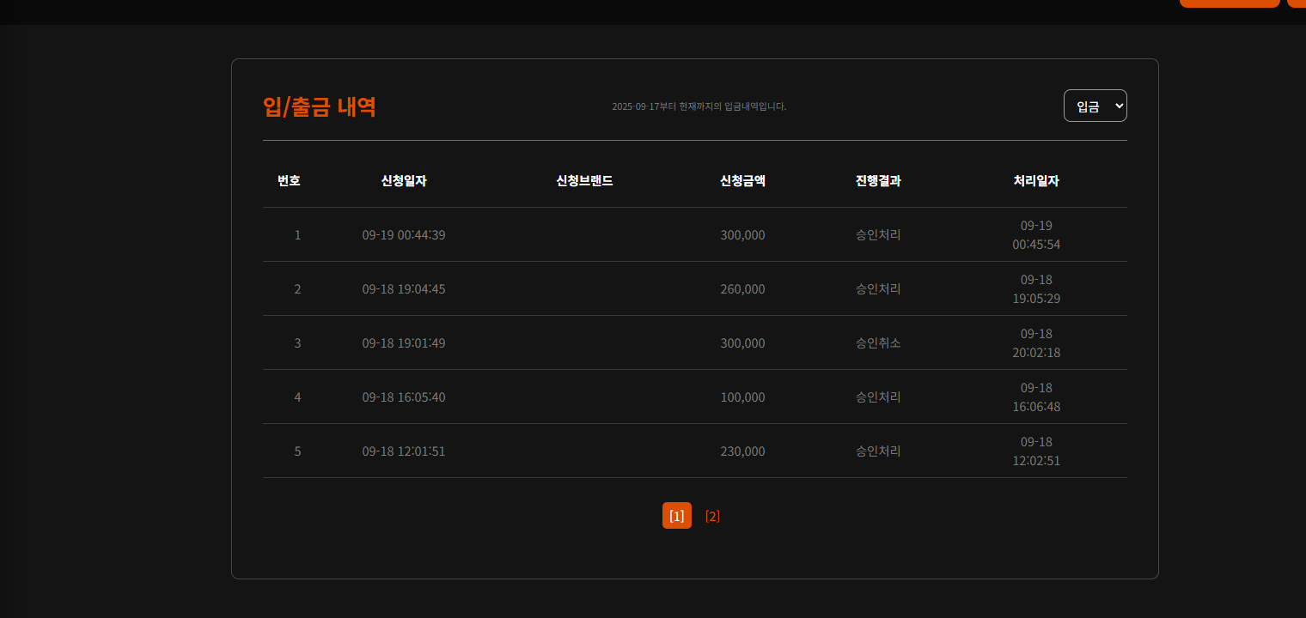Screen dimensions: 1306x618
Task: Click the 260,000 amount cell
Action: coord(742,289)
